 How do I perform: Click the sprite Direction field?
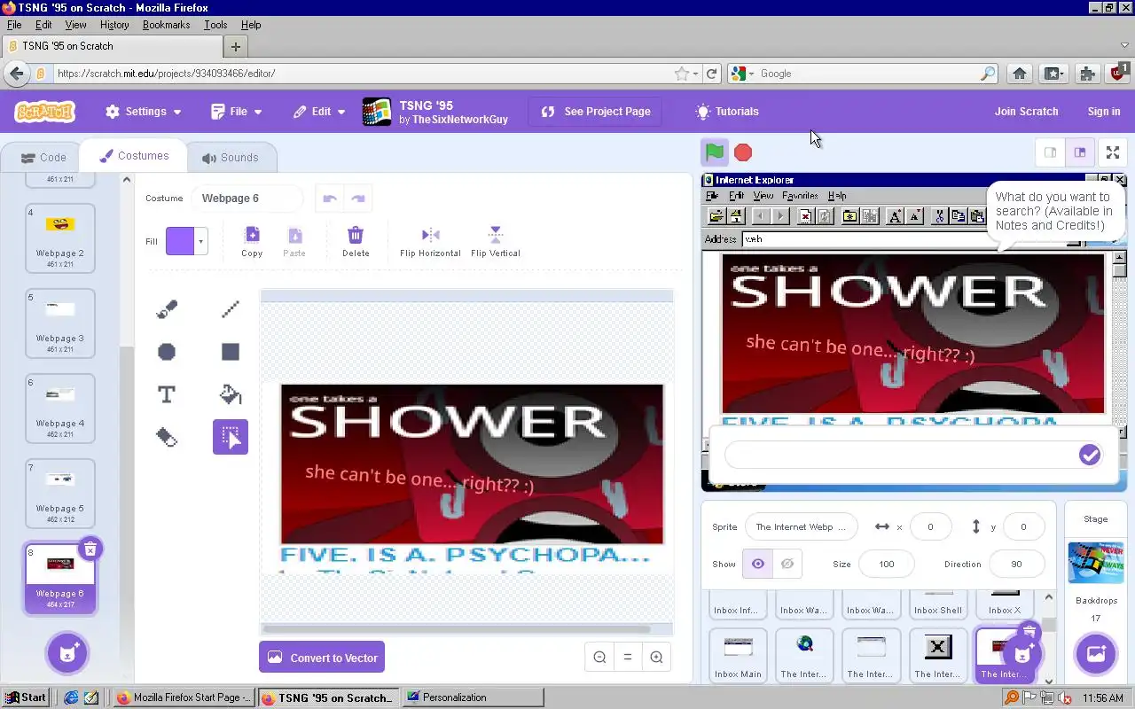click(x=1016, y=564)
